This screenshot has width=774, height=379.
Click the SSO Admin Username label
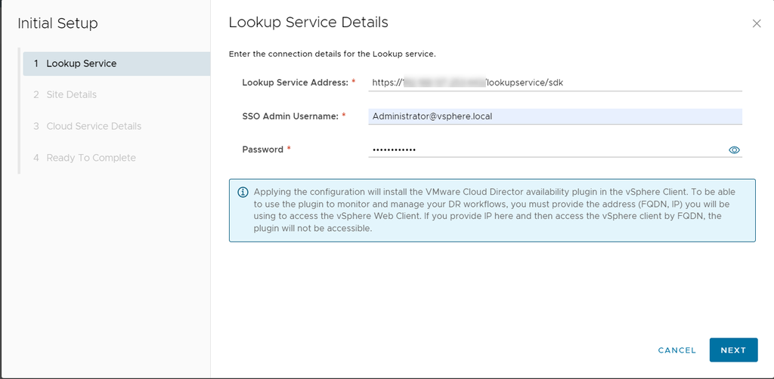coord(290,116)
